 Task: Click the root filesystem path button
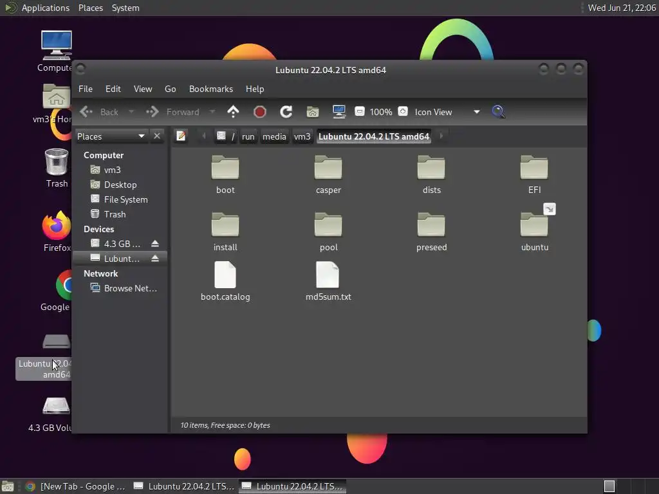tap(226, 136)
